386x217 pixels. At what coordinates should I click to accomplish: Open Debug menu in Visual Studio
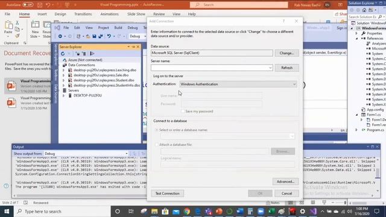pyautogui.click(x=133, y=28)
